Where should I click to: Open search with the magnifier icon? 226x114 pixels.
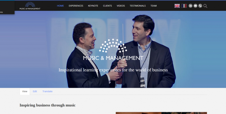click(205, 6)
